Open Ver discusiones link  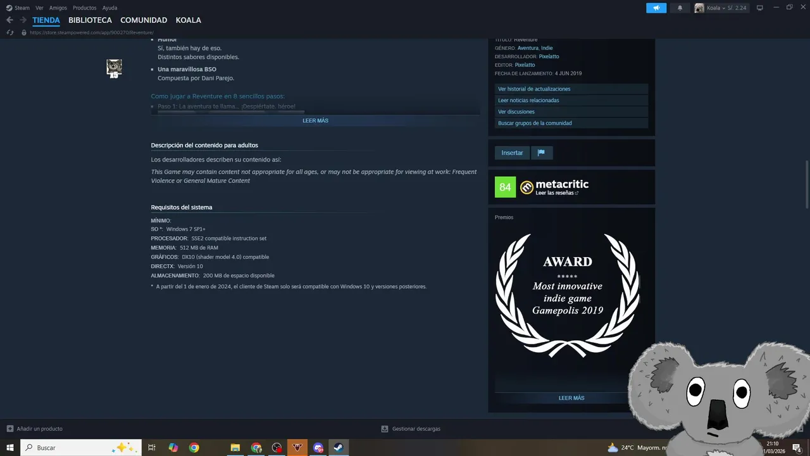(x=571, y=112)
